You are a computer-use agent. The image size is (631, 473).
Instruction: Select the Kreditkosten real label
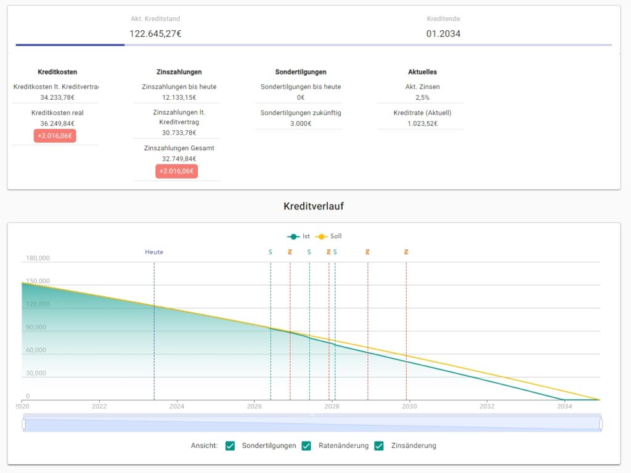click(57, 113)
